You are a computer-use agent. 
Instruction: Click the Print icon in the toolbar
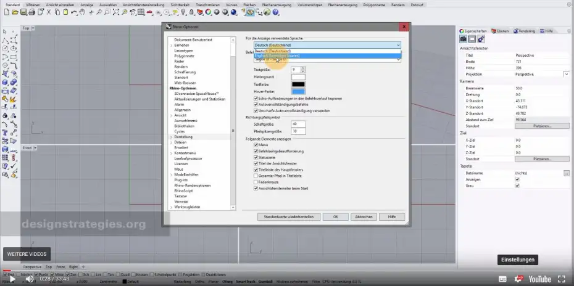(32, 12)
